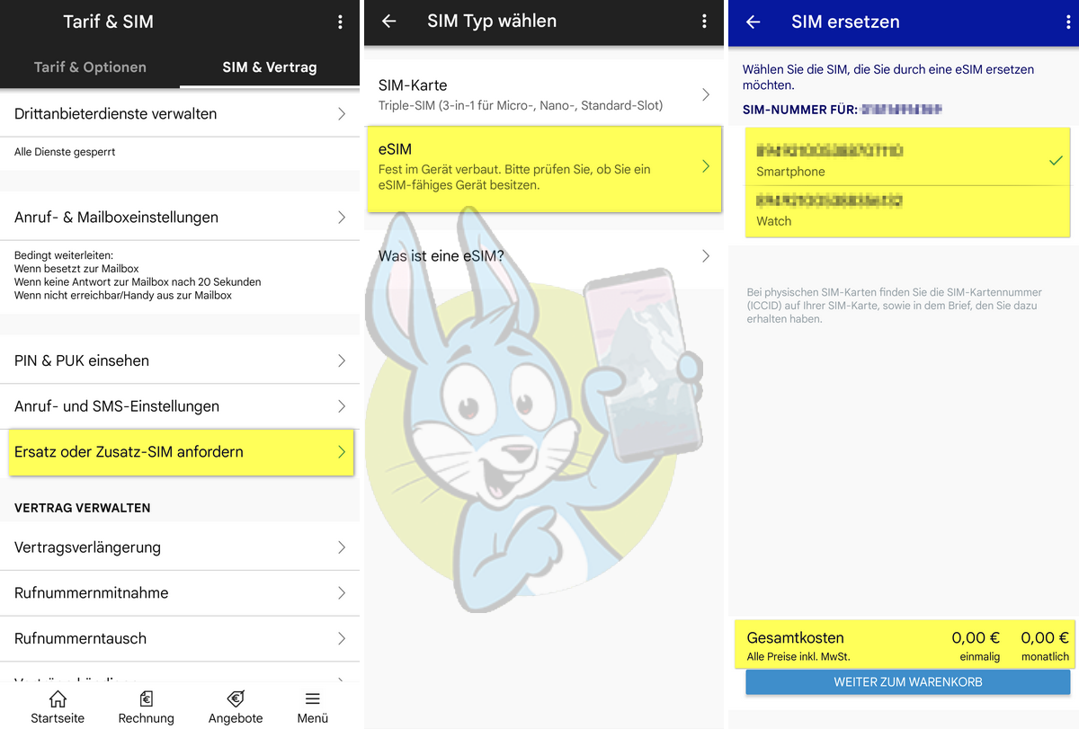Expand Drittanbieterdienste verwalten chevron

342,114
